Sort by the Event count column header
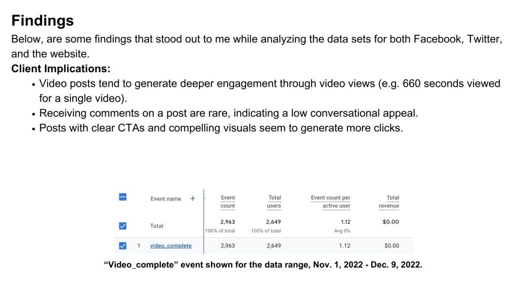The height and width of the screenshot is (291, 518). (228, 202)
